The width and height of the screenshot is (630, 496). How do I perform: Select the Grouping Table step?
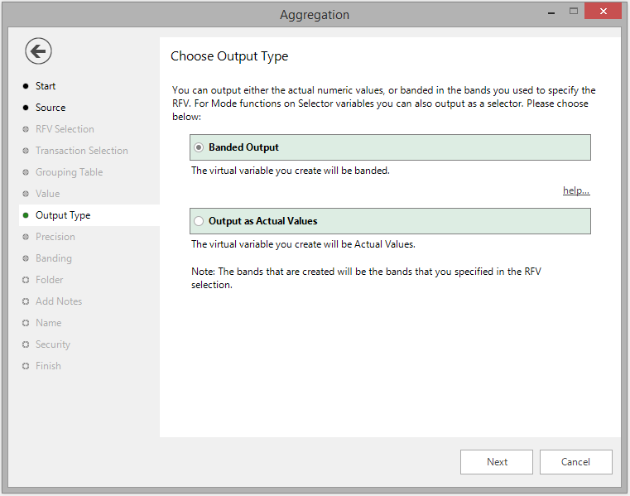(69, 172)
